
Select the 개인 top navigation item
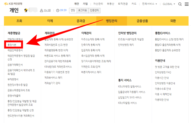coord(76,4)
